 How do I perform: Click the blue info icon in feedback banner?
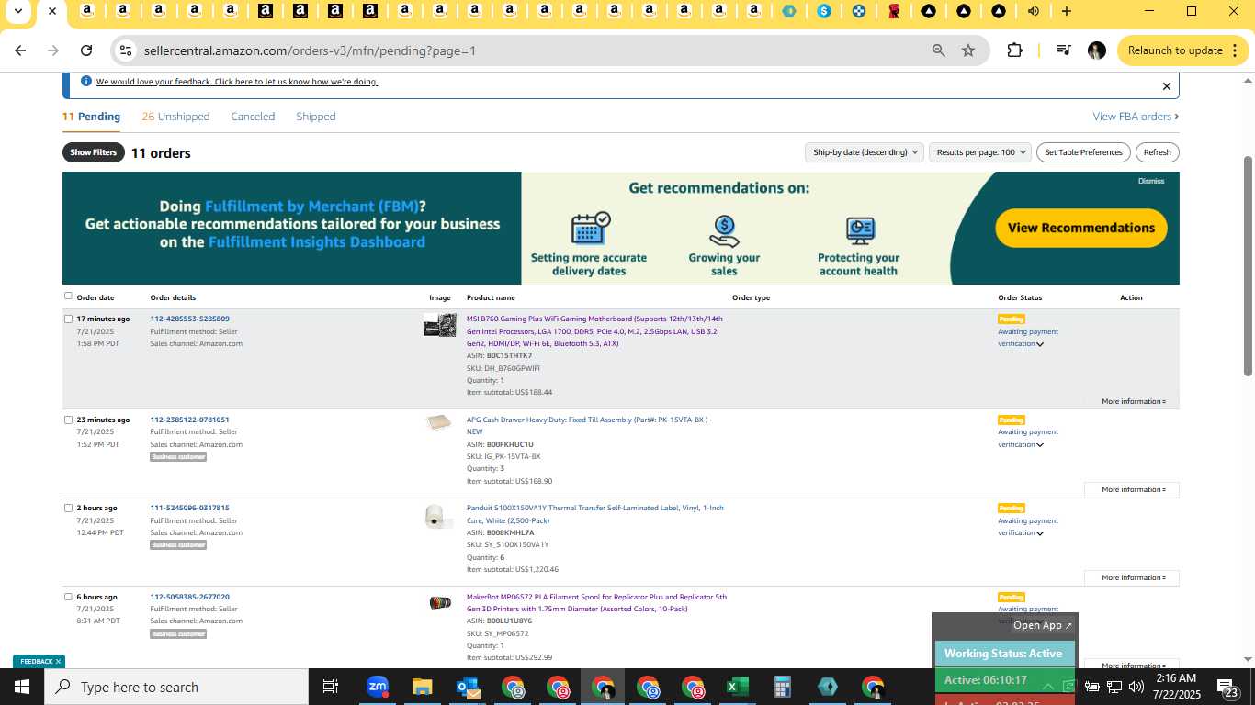coord(86,81)
